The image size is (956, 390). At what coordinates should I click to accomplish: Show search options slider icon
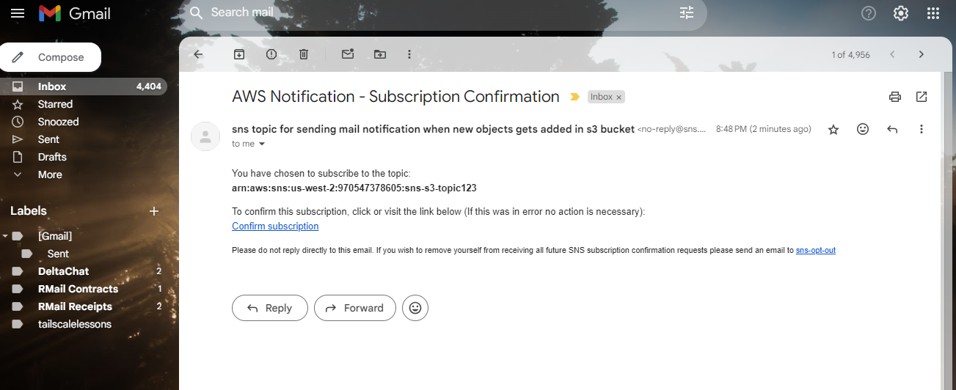pyautogui.click(x=686, y=12)
